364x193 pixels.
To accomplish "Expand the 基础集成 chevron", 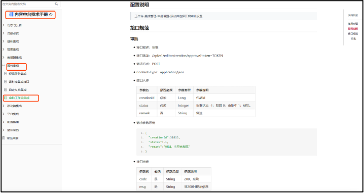I will pos(3,41).
